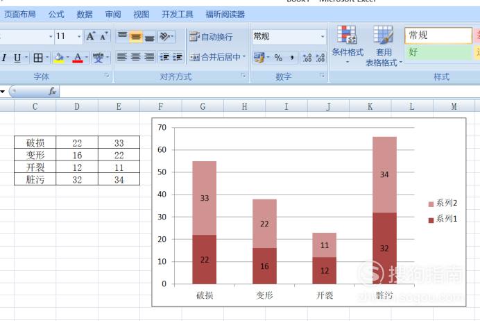Select the 脏污 table cell
The height and width of the screenshot is (321, 480).
click(35, 179)
